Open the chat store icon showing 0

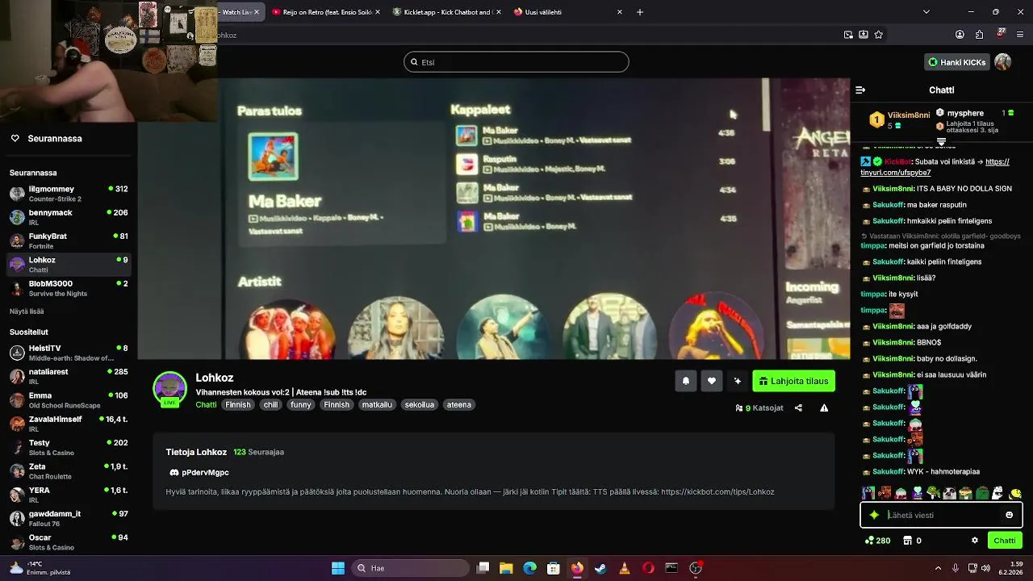[x=912, y=541]
